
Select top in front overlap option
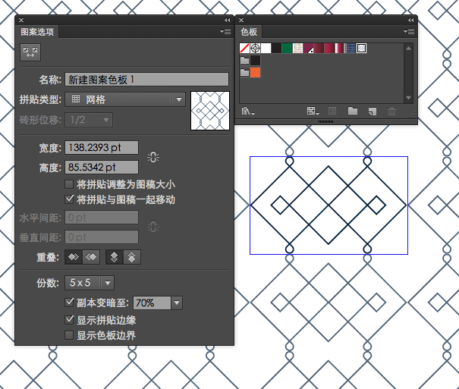click(114, 257)
